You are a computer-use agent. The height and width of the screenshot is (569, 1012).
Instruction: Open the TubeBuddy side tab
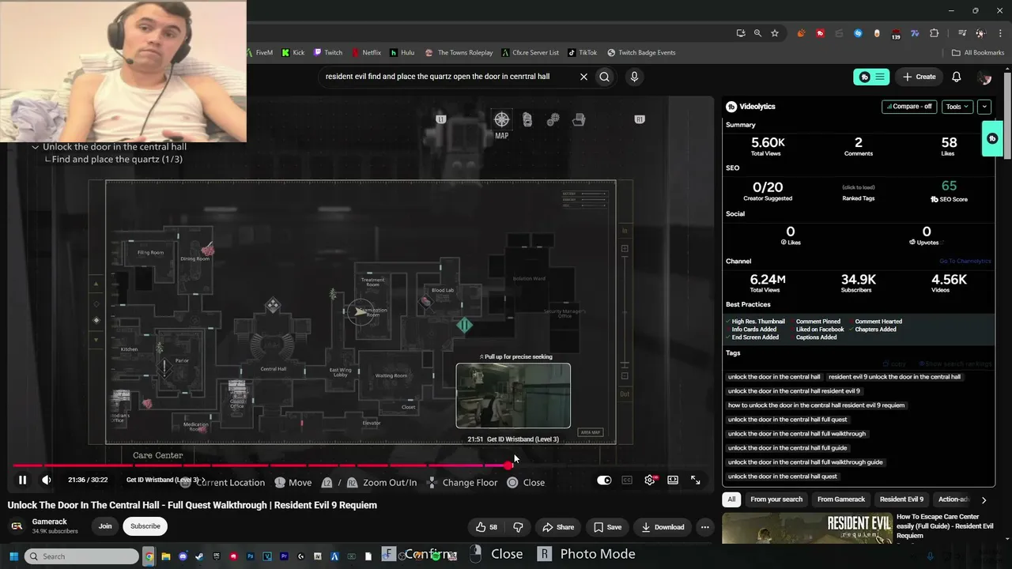point(992,138)
